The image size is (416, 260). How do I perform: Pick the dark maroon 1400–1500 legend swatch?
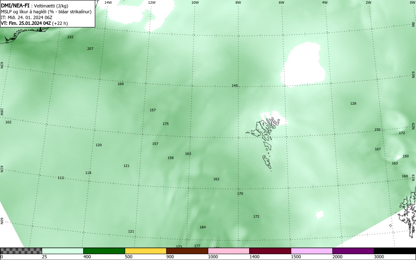click(x=270, y=251)
